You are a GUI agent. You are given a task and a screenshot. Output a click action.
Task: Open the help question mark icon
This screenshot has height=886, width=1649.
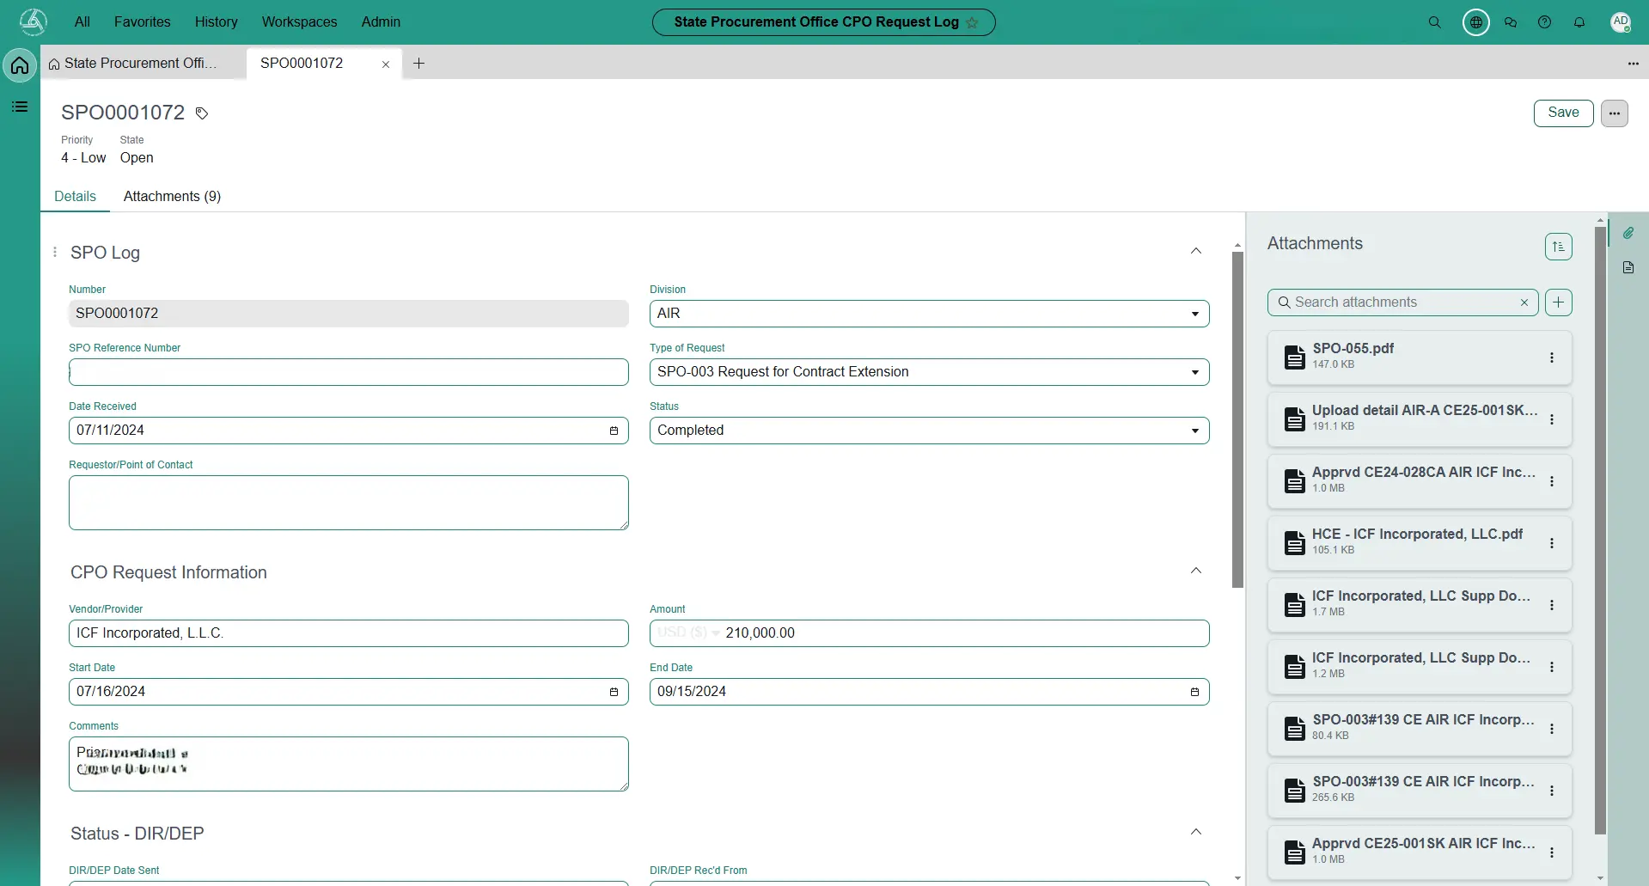(1545, 22)
